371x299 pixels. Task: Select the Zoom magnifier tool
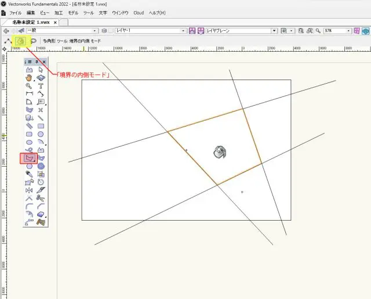click(29, 85)
